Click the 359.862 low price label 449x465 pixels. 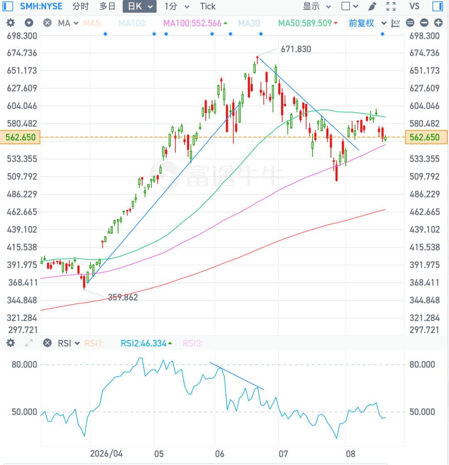tap(123, 297)
